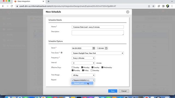Open a new browser tab
Screen dimensions: 175x98
[48, 1]
